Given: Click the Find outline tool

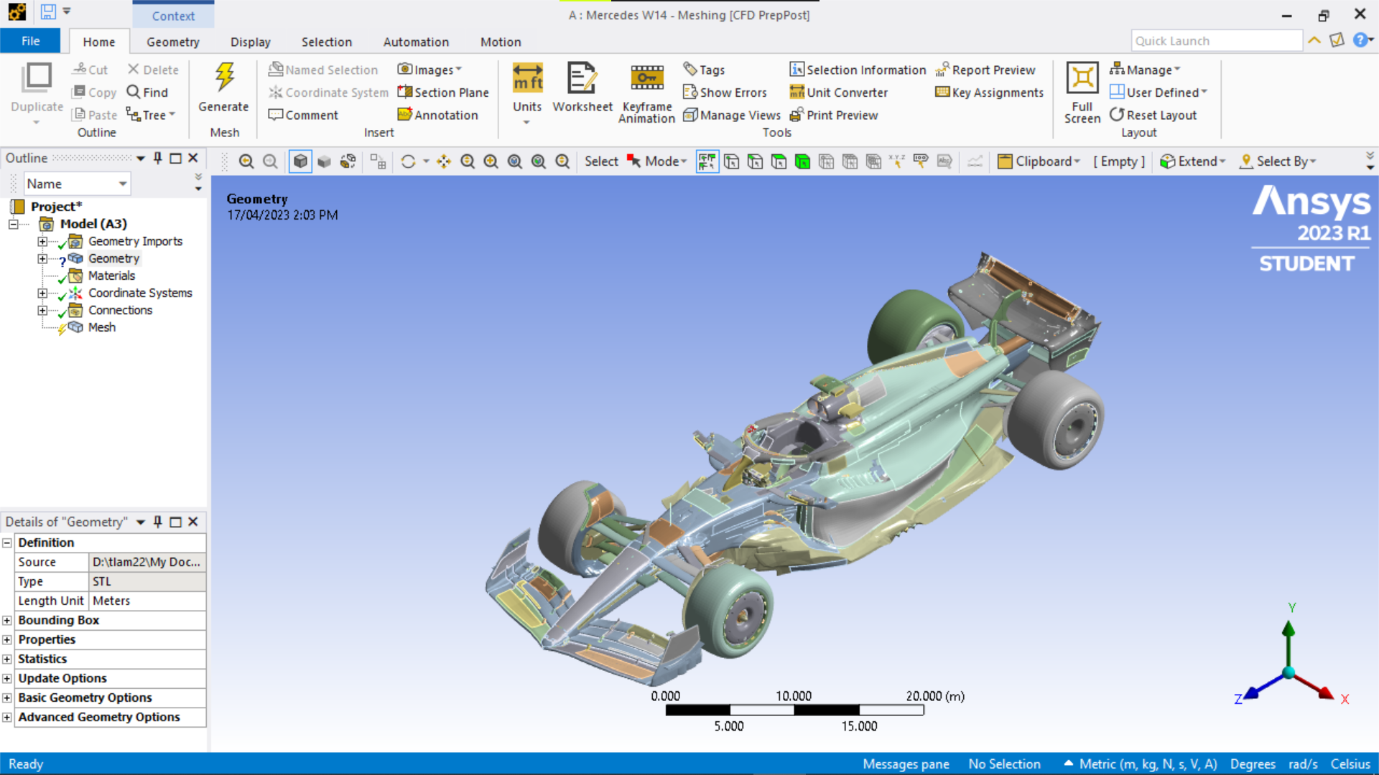Looking at the screenshot, I should (147, 93).
